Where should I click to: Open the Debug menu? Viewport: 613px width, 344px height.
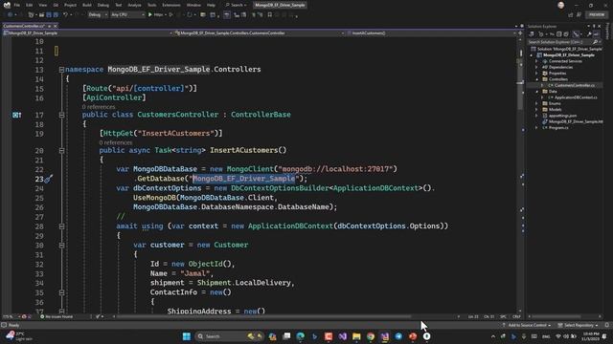click(103, 5)
